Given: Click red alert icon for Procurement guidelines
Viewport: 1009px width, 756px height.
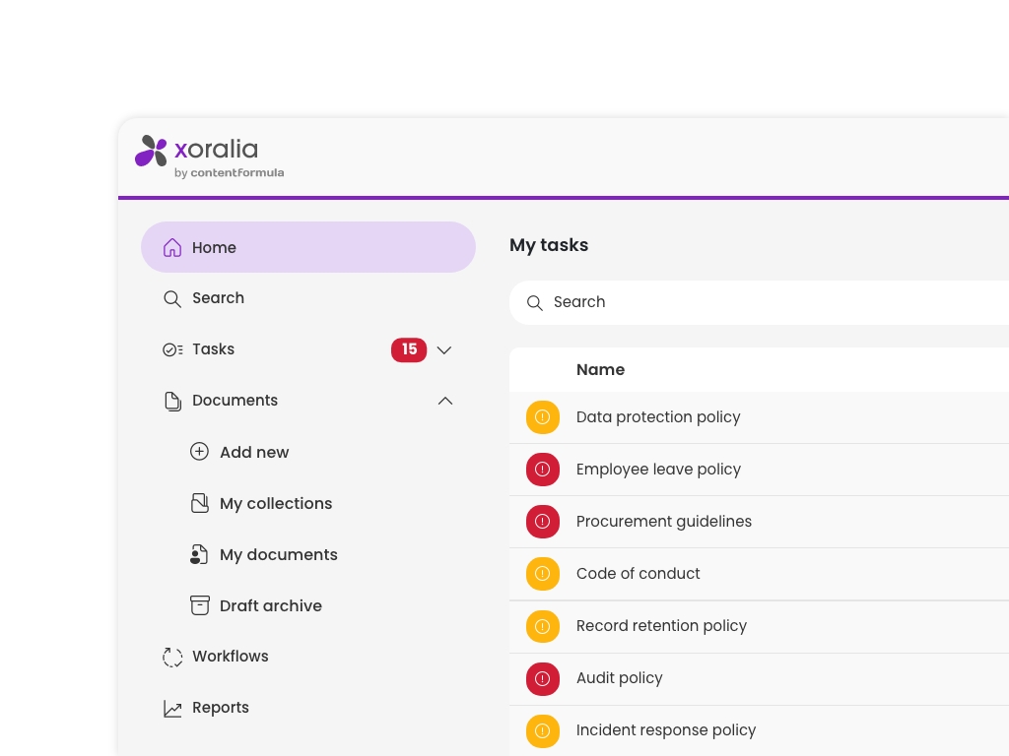Looking at the screenshot, I should [543, 522].
